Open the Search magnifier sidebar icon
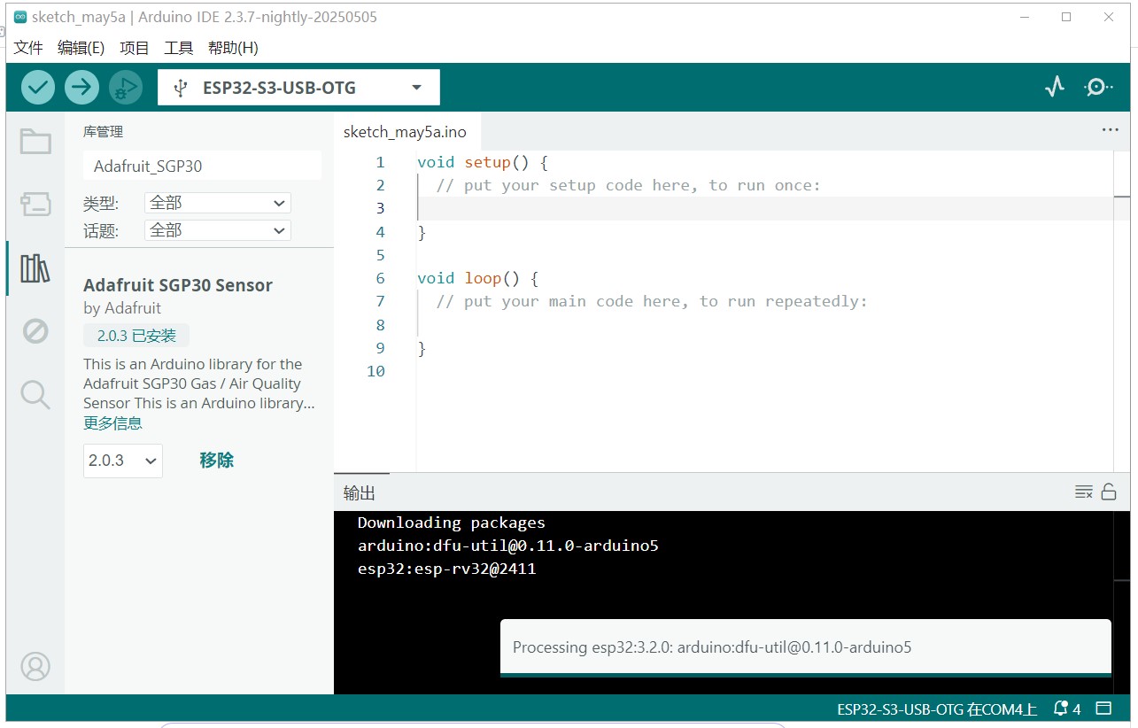 (35, 395)
